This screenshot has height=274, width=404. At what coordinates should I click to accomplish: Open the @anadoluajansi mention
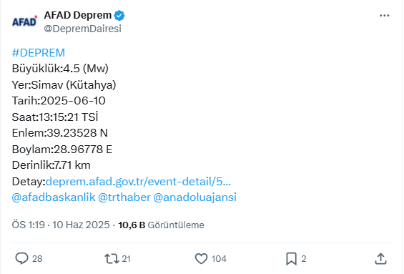pos(194,197)
